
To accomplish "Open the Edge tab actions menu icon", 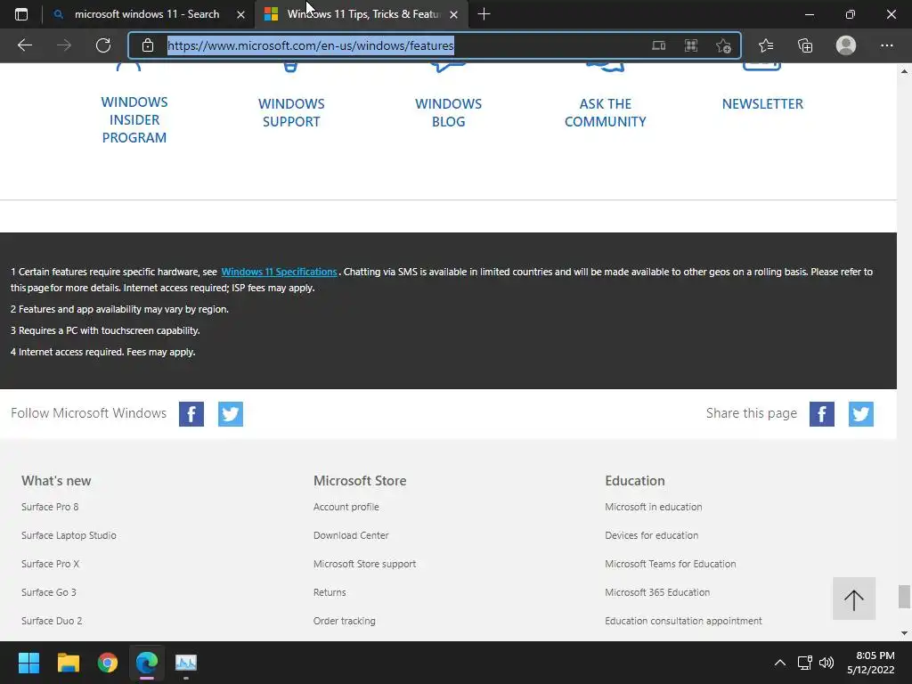I will coord(21,14).
